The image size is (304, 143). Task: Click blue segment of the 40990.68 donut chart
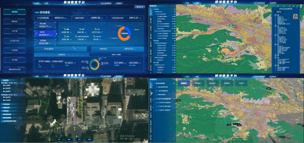pos(129,31)
